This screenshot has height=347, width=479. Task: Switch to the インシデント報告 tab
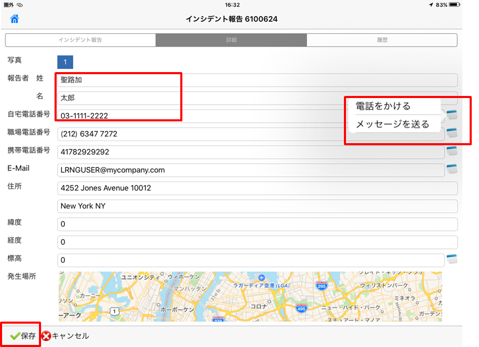(81, 40)
